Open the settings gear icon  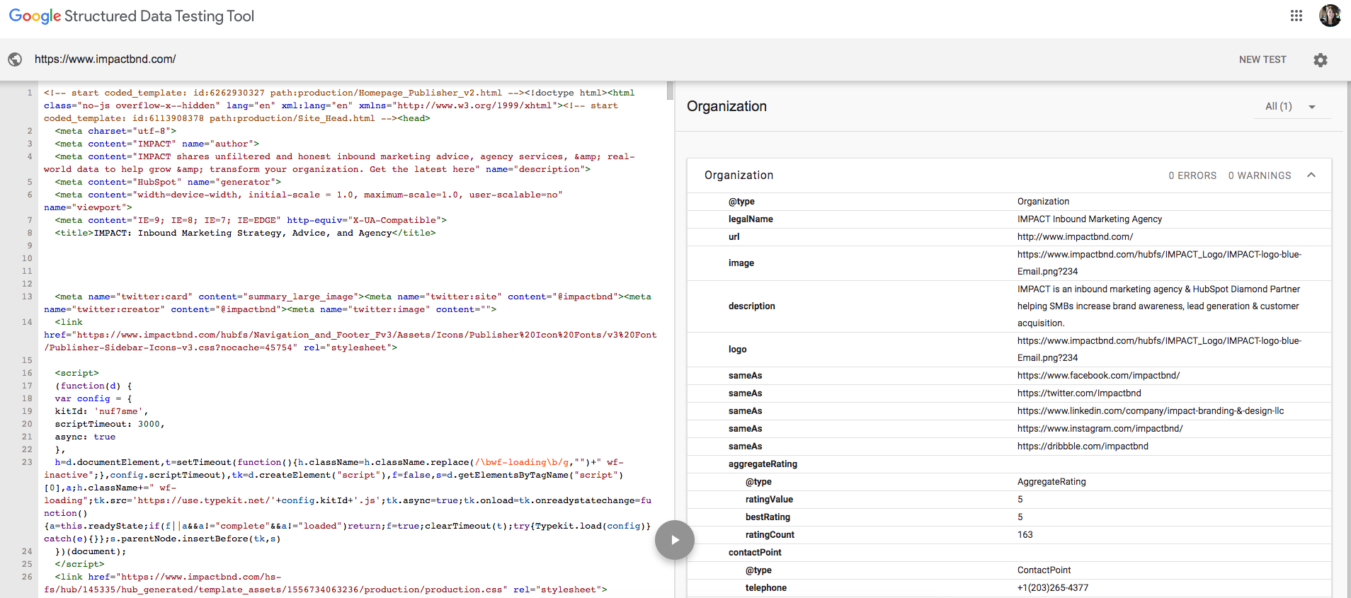[x=1321, y=60]
